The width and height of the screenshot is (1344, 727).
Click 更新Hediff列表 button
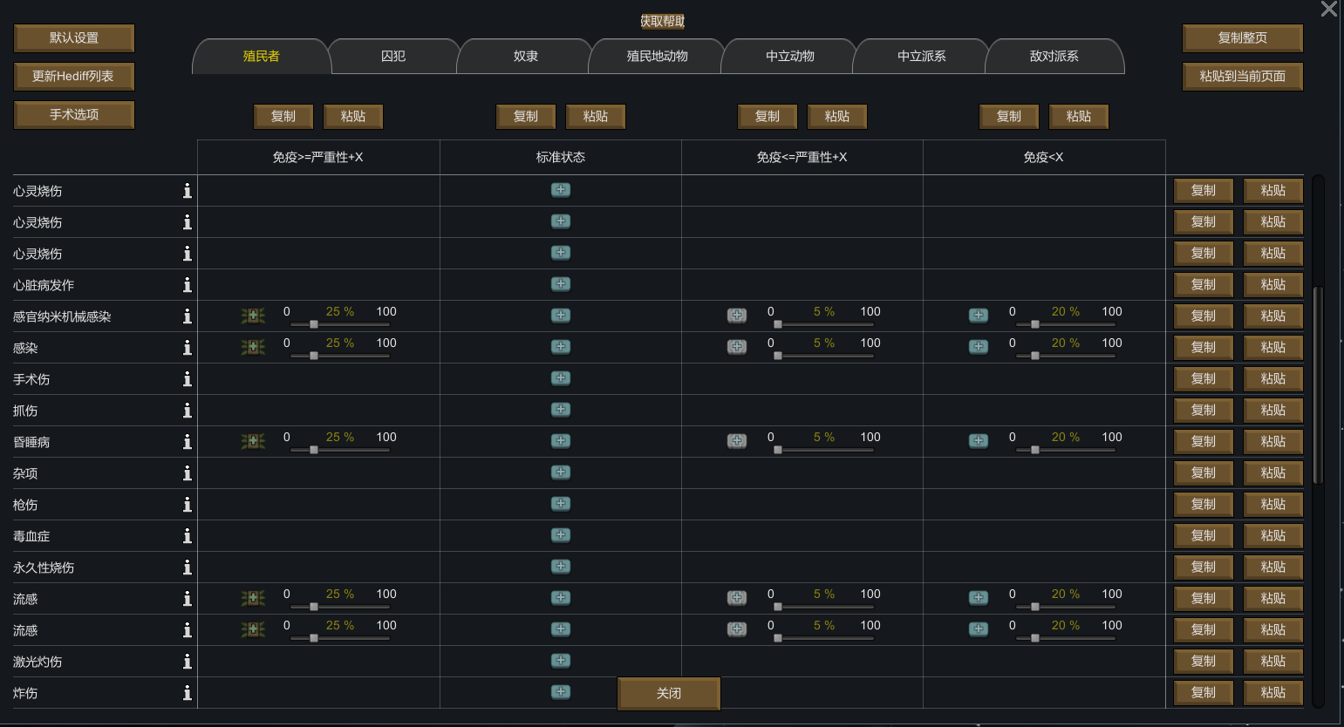point(74,77)
